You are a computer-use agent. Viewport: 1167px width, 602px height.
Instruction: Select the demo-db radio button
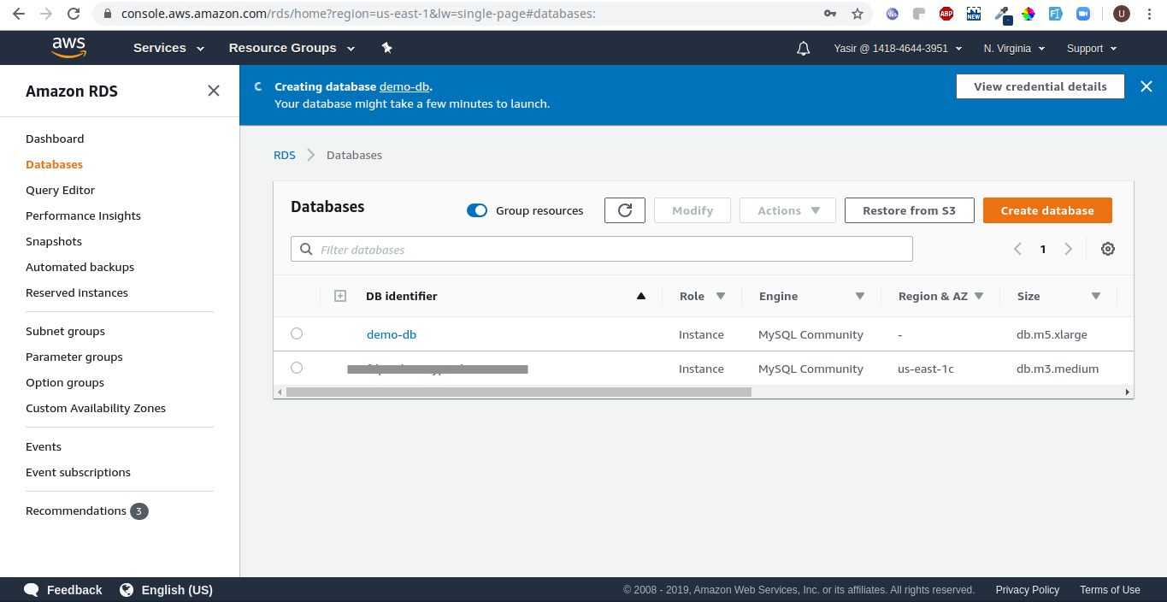(x=297, y=333)
